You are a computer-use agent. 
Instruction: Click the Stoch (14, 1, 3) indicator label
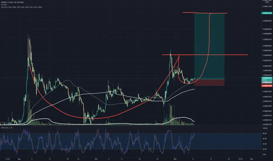click(x=7, y=128)
